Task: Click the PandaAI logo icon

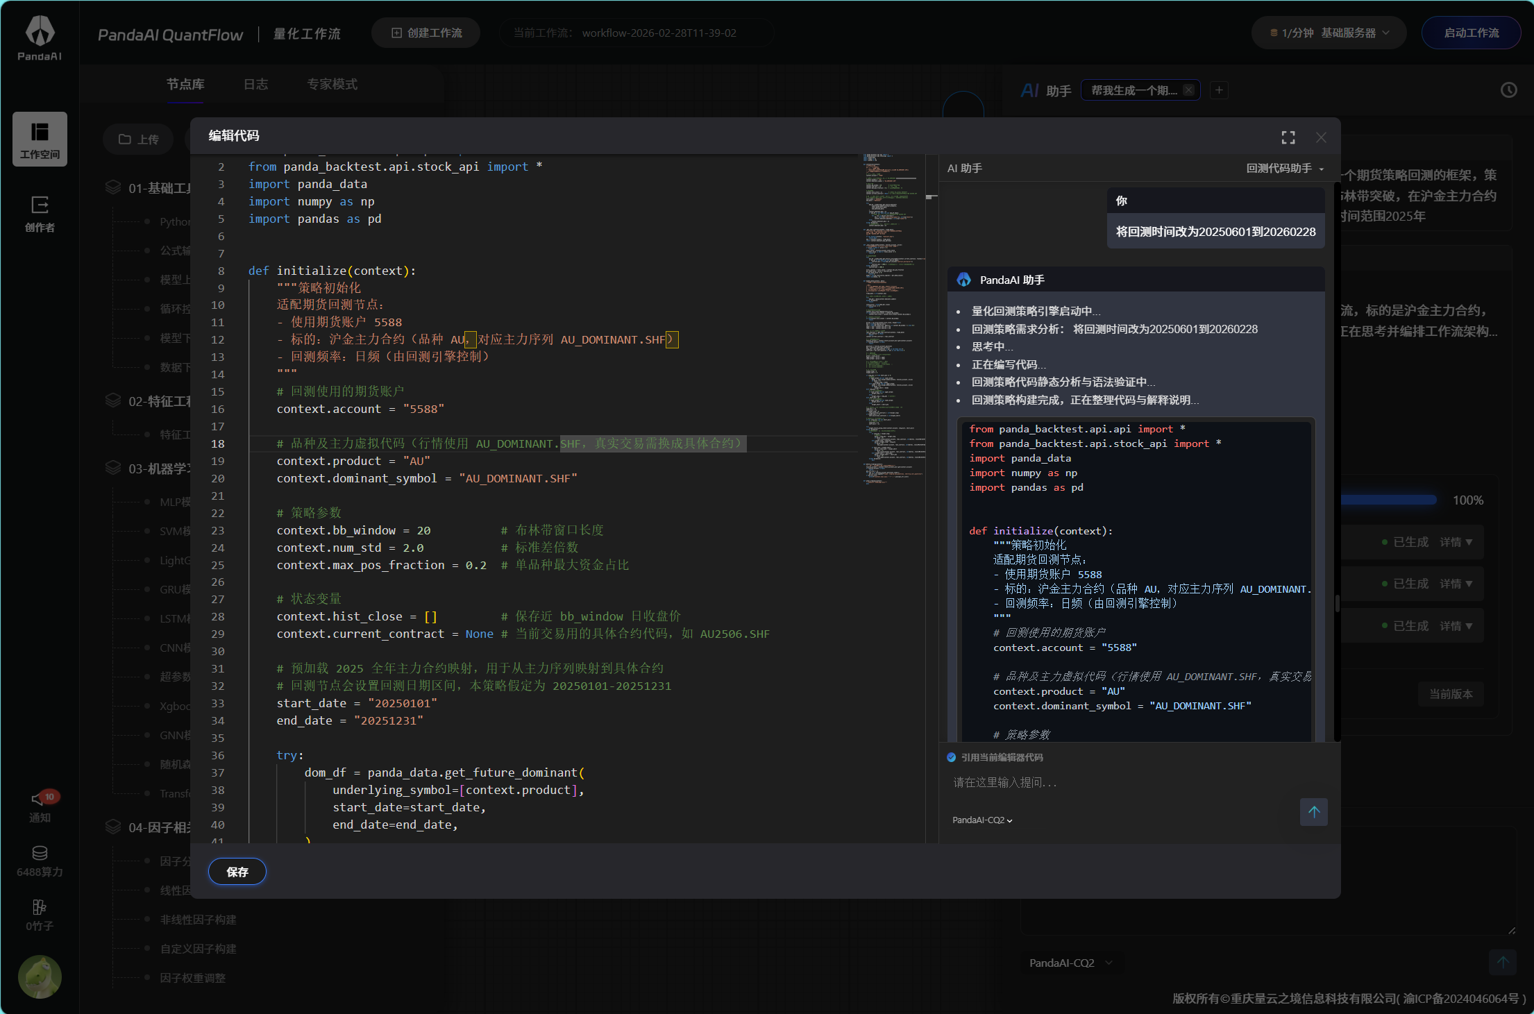Action: pyautogui.click(x=40, y=37)
